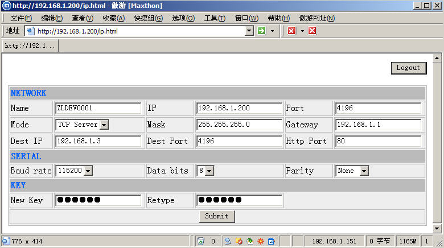This screenshot has width=444, height=248.
Task: Open the Mode dropdown showing TCP Server
Action: [x=104, y=125]
